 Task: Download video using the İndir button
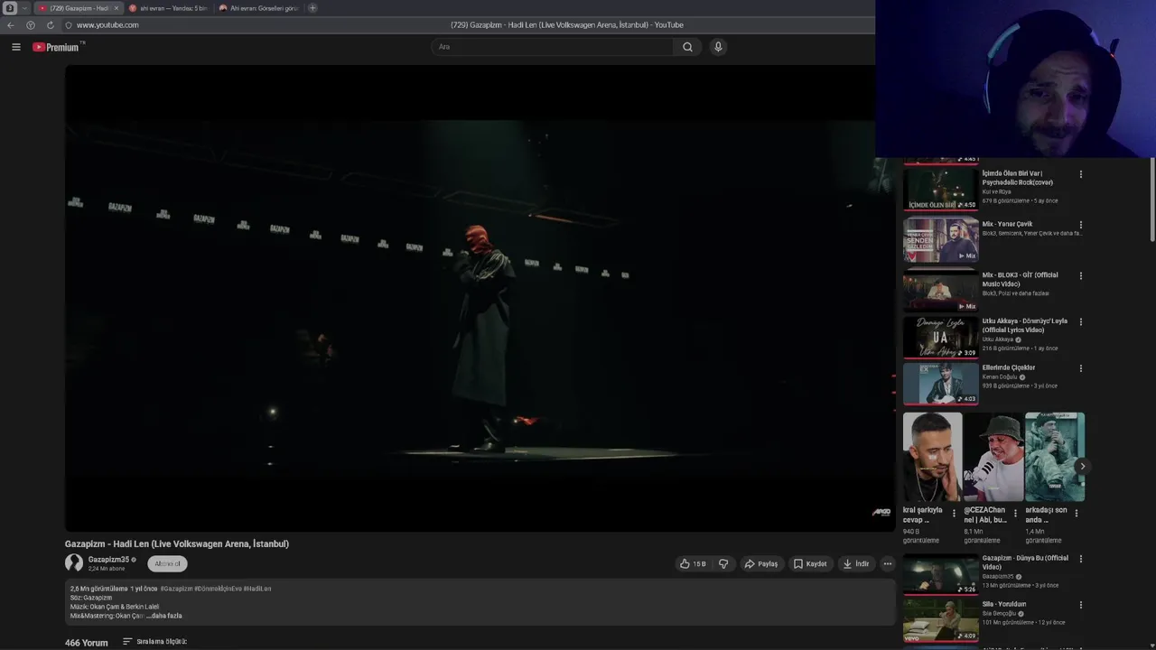(855, 563)
